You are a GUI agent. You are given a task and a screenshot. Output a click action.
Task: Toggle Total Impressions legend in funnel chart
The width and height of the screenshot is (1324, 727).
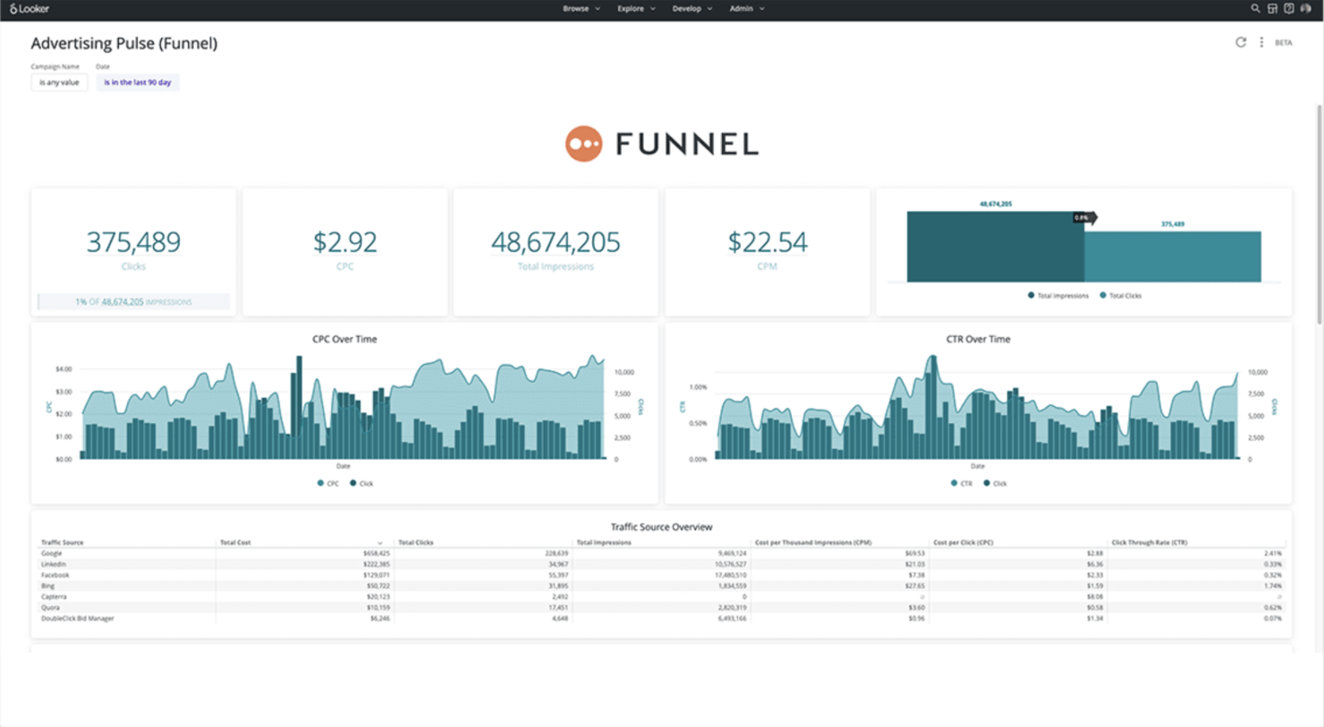pyautogui.click(x=1058, y=295)
